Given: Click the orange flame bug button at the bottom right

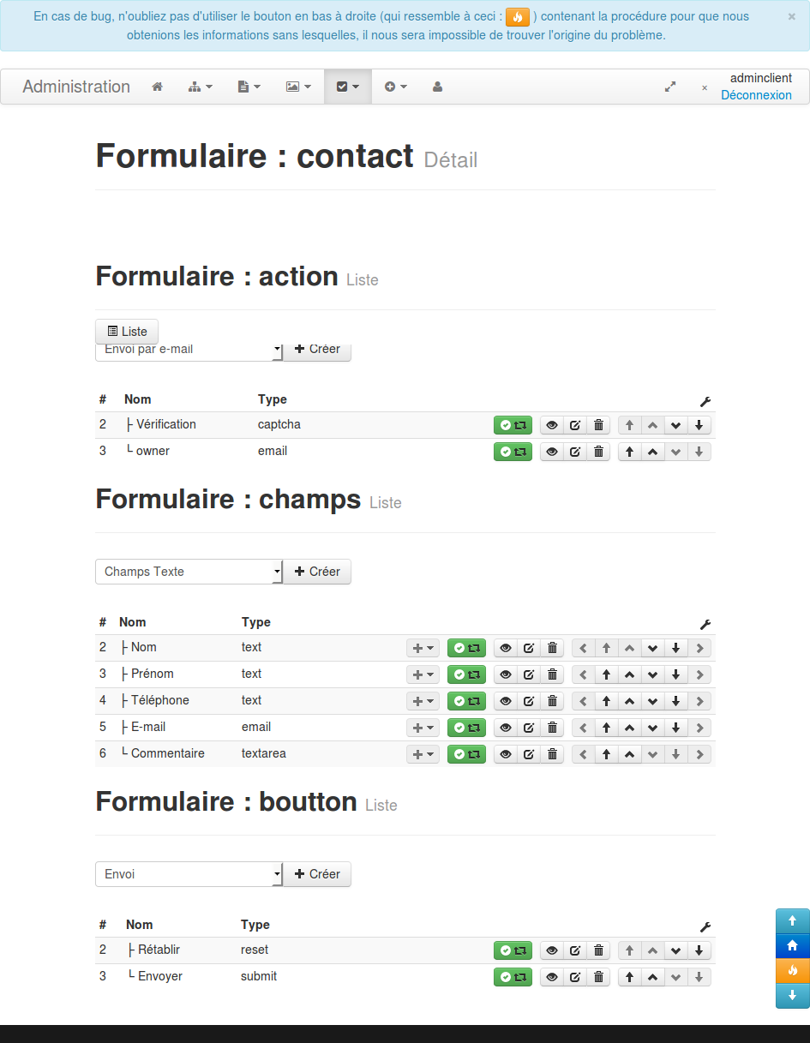Looking at the screenshot, I should 792,970.
